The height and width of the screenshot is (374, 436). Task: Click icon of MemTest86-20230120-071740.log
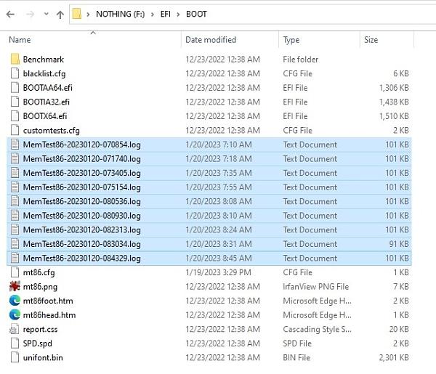pos(15,158)
